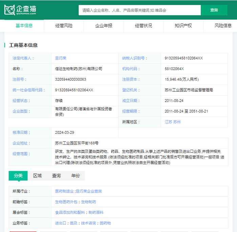Viewport: 237px width, 232px height.
Task: Open the 生物医药外包 tag link
Action: coord(66,202)
